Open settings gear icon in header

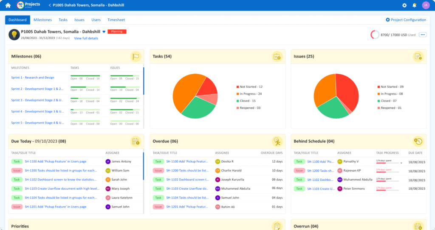(x=404, y=5)
